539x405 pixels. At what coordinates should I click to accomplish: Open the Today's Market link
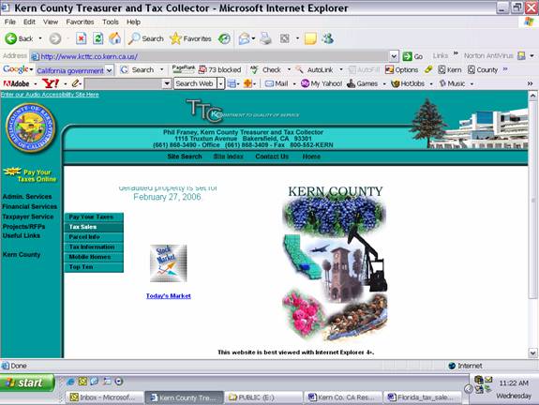click(x=169, y=296)
